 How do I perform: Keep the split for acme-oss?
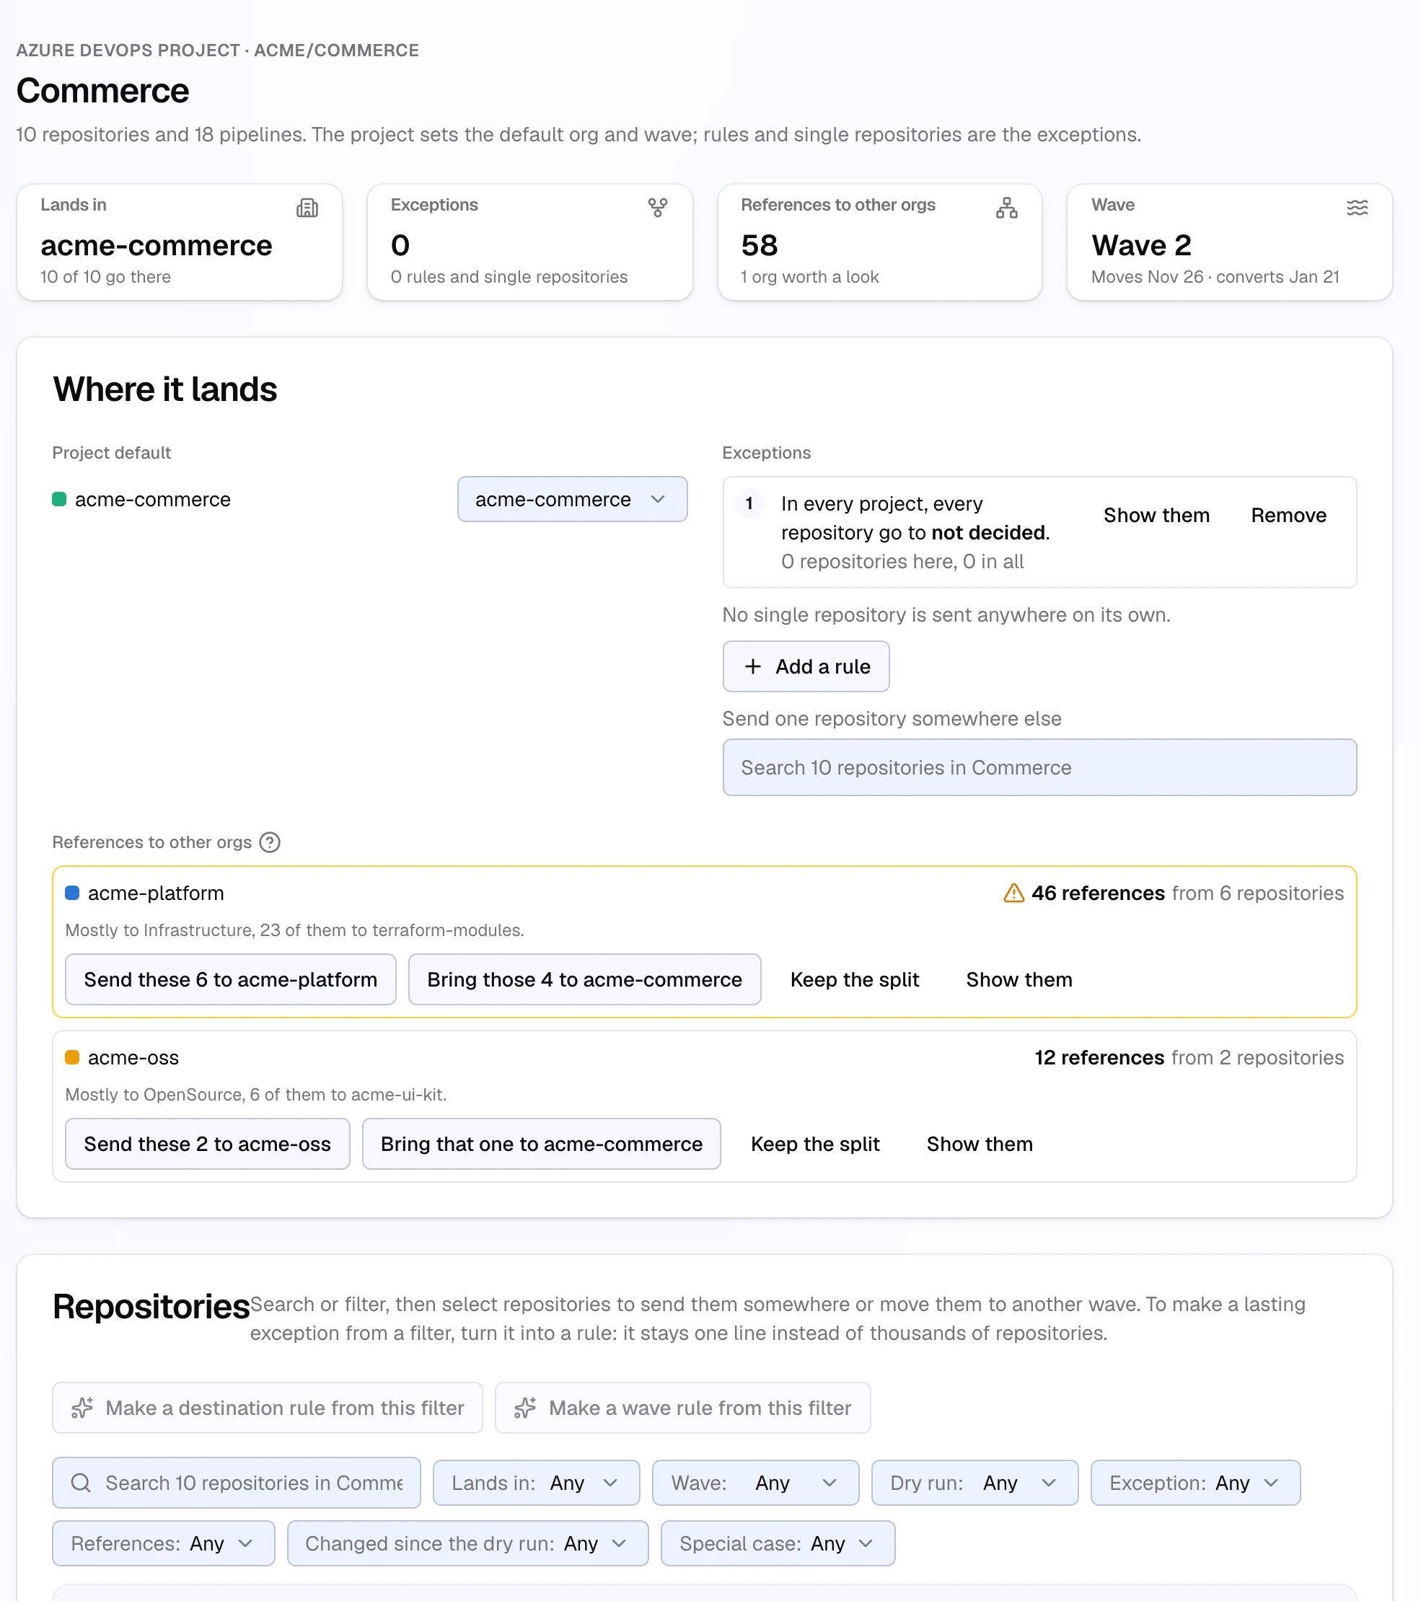click(816, 1144)
